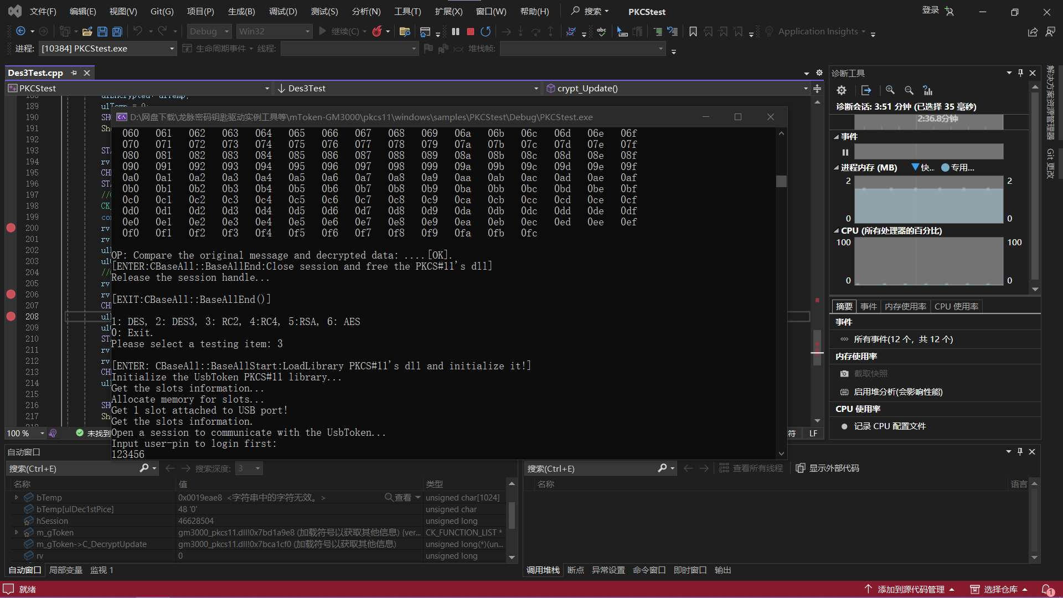Click the Restart debugging icon

point(486,32)
